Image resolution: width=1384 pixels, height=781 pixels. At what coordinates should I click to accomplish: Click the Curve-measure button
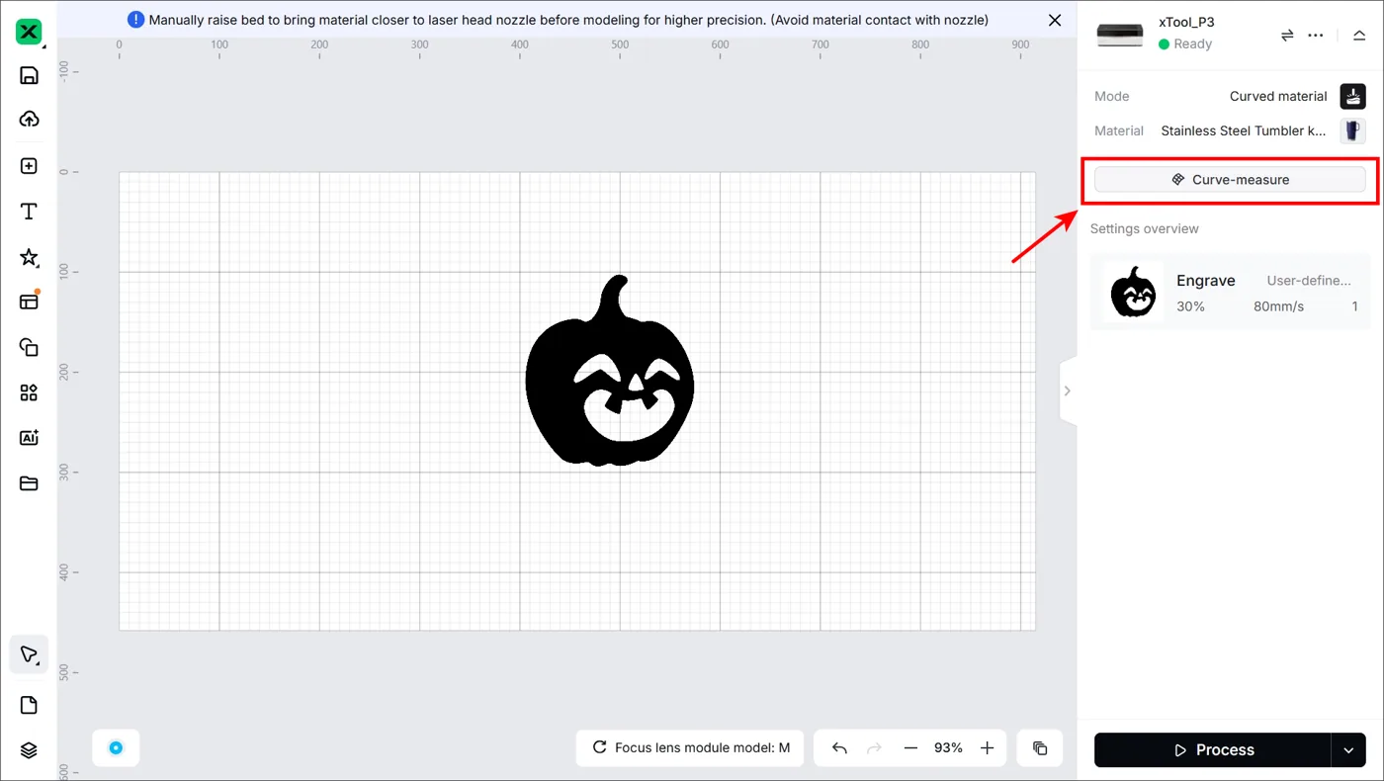(1230, 180)
